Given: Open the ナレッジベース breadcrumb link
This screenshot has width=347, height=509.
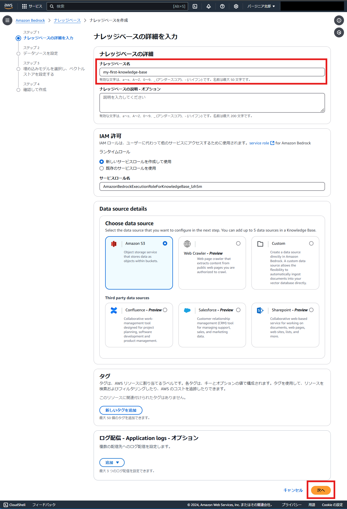Looking at the screenshot, I should tap(67, 20).
